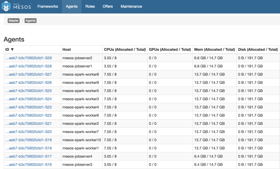This screenshot has height=169, width=280.
Task: Click GPU value 0 / 0 for mesos-spark-worker3
Action: [153, 99]
